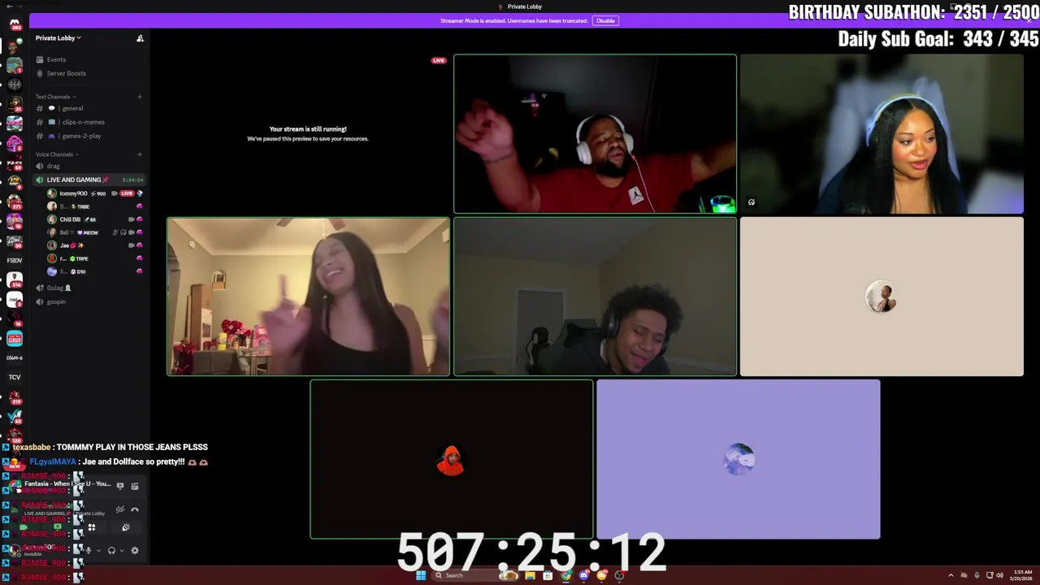Collapse the Text Channels category
This screenshot has width=1040, height=585.
pyautogui.click(x=55, y=97)
